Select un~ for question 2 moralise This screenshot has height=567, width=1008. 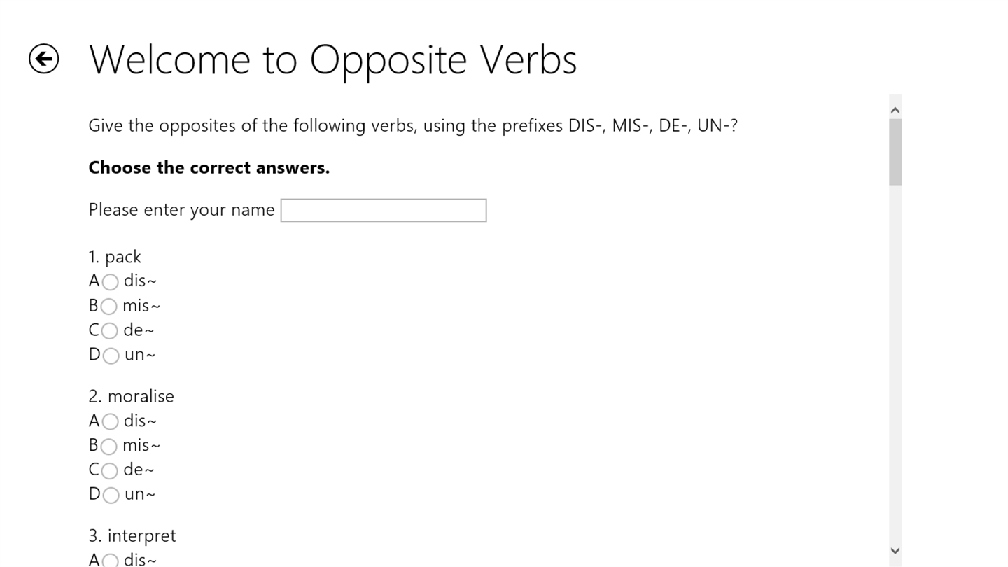(x=111, y=495)
